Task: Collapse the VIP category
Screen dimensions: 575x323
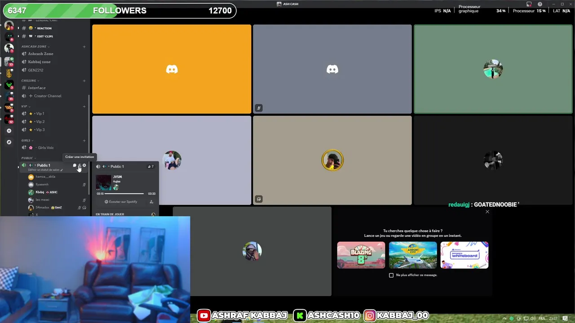Action: tap(26, 106)
